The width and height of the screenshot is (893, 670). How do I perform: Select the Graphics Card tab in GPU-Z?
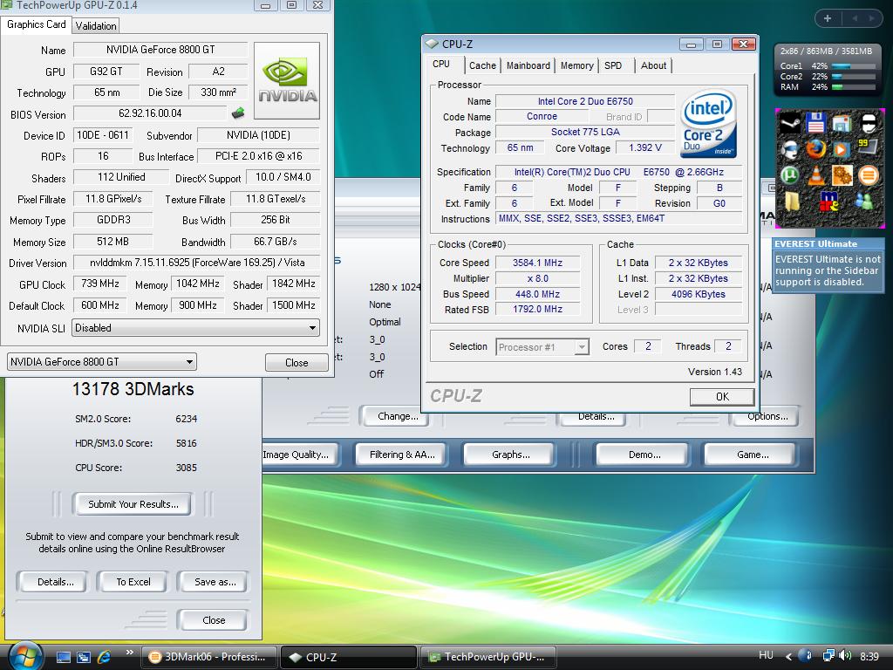[x=37, y=24]
